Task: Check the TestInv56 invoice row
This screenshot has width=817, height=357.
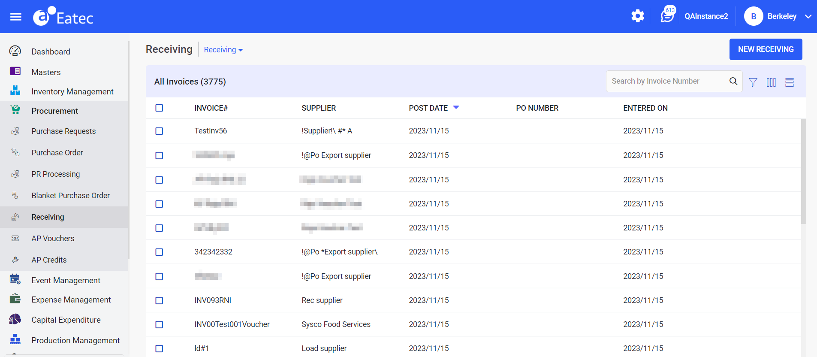Action: (x=159, y=131)
